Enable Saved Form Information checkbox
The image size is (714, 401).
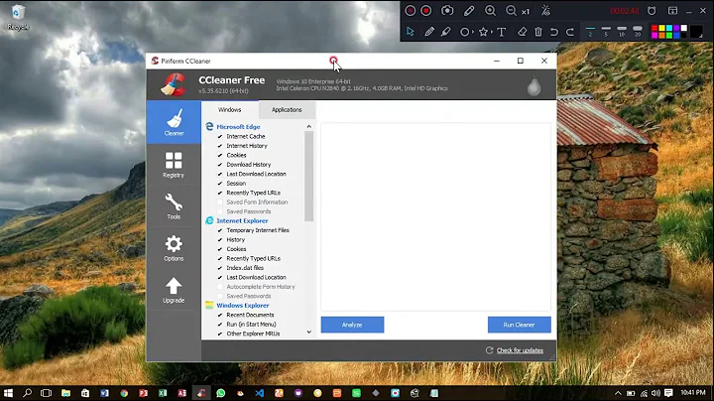pyautogui.click(x=220, y=201)
